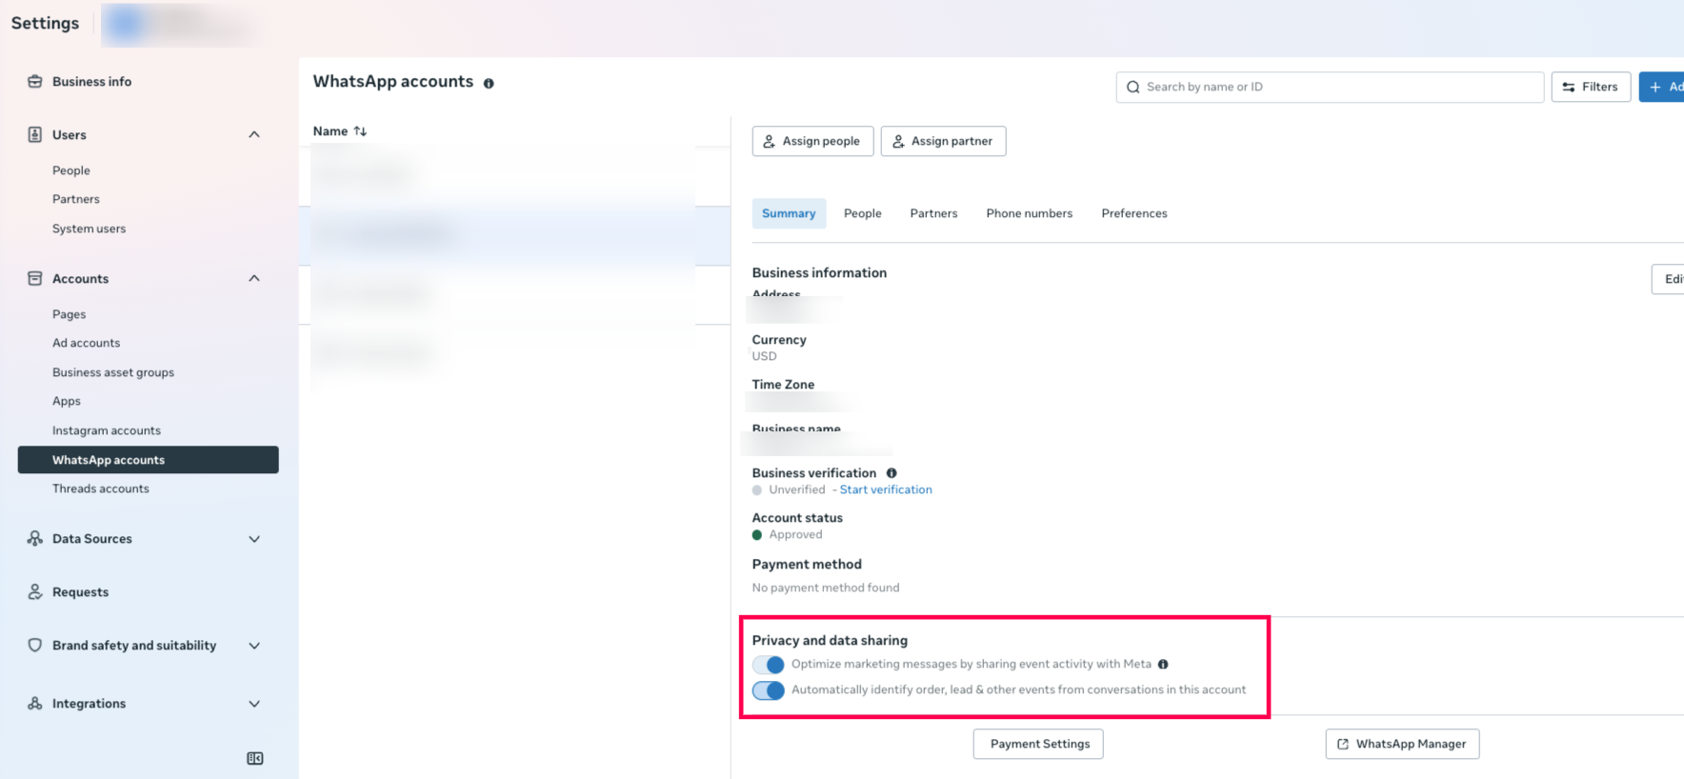The width and height of the screenshot is (1684, 779).
Task: Switch to the Partners tab
Action: 933,213
